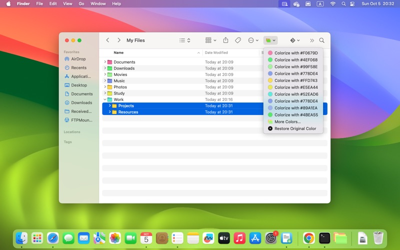Go back with the left chevron

tap(107, 40)
